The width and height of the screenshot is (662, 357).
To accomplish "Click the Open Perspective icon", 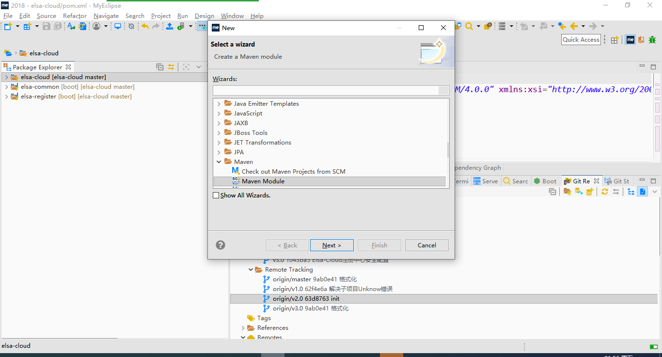I will click(x=615, y=40).
